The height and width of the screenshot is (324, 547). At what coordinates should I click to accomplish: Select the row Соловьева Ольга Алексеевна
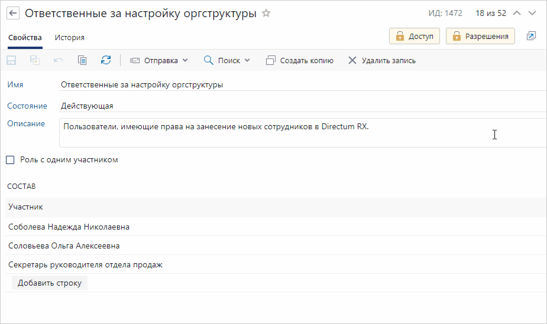click(x=64, y=246)
